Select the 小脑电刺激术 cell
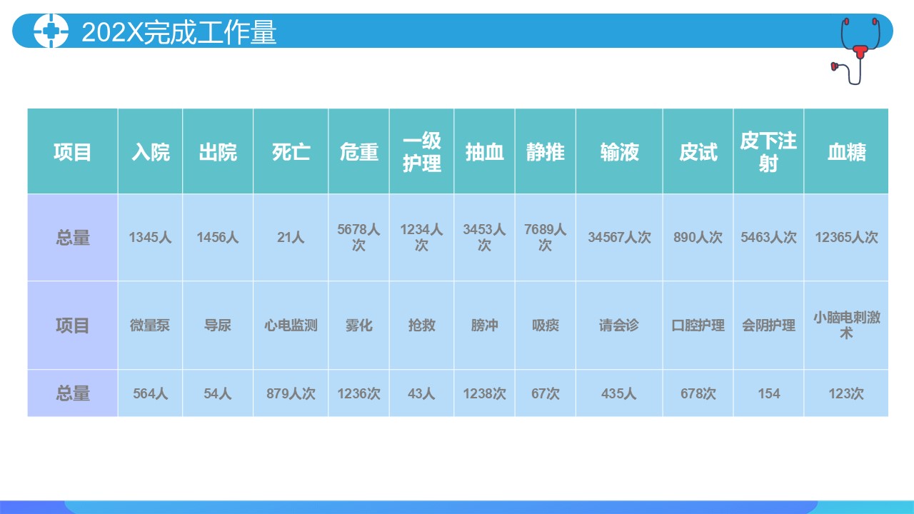The width and height of the screenshot is (914, 514). [846, 326]
